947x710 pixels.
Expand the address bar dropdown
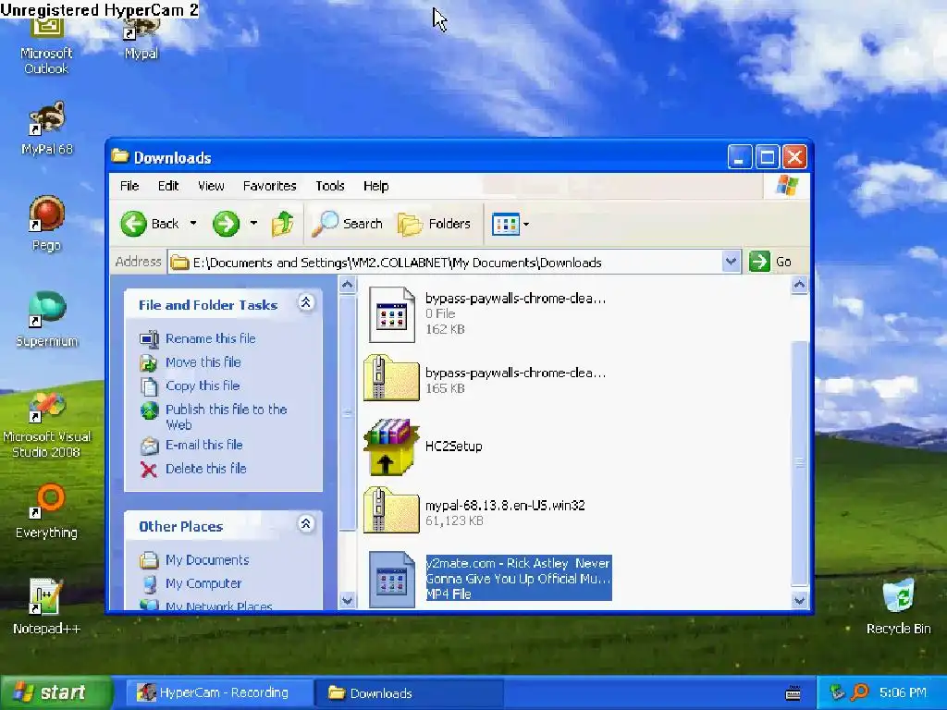pyautogui.click(x=731, y=262)
